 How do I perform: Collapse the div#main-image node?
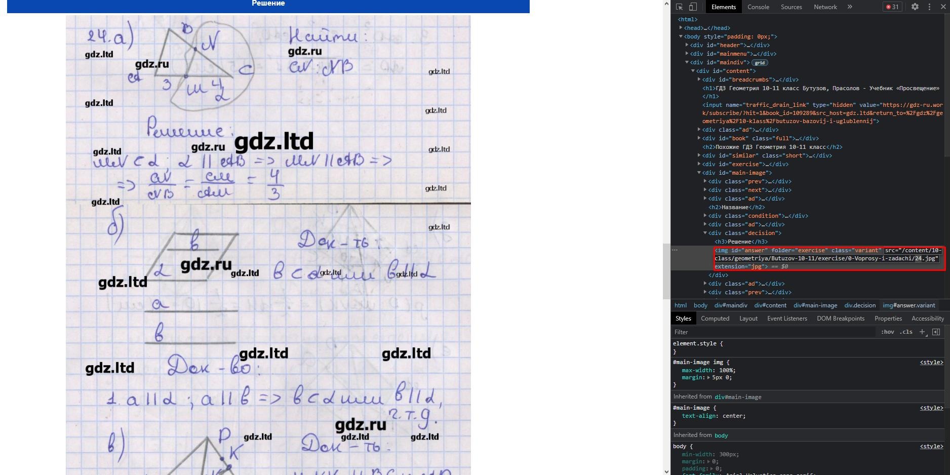[699, 173]
